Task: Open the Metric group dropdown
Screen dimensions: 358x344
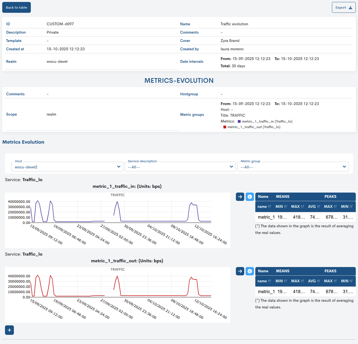Action: tap(293, 166)
